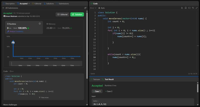Image resolution: width=200 pixels, height=107 pixels.
Task: Select the Runtime stats card
Action: 24,27
